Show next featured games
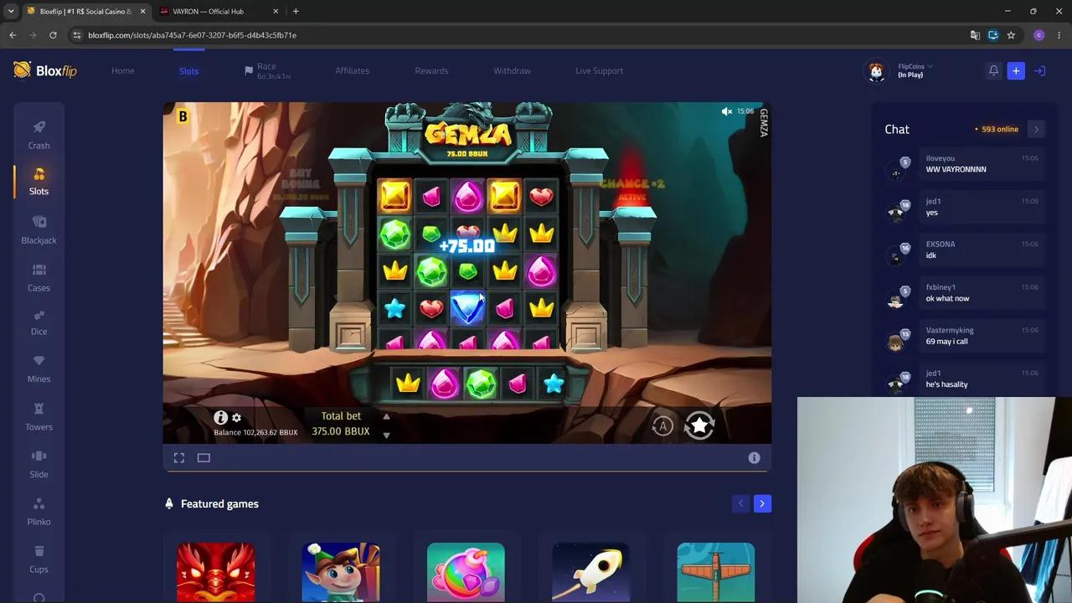This screenshot has width=1072, height=603. (x=762, y=503)
